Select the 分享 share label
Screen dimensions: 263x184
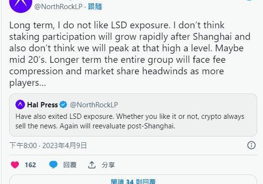tap(108, 165)
